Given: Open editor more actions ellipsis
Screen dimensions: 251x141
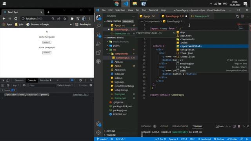Looking at the screenshot, I should [247, 16].
